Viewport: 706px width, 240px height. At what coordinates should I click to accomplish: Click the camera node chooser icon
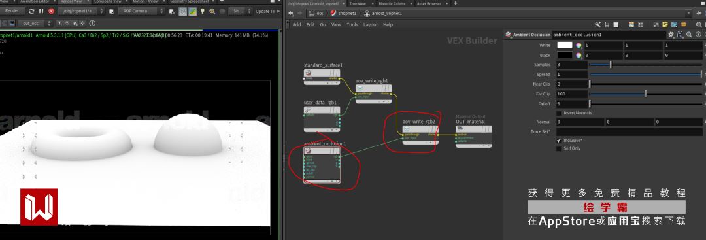pyautogui.click(x=171, y=11)
